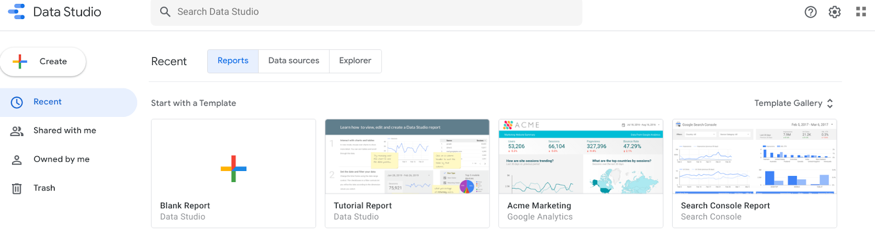
Task: Open the Tutorial Report thumbnail
Action: pyautogui.click(x=407, y=157)
